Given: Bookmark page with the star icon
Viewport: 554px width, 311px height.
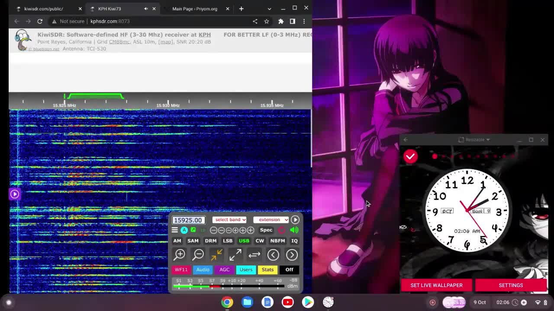Looking at the screenshot, I should click(267, 21).
